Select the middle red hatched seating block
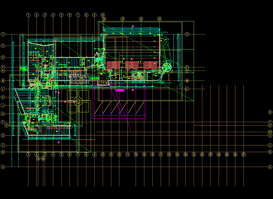 click(x=132, y=65)
